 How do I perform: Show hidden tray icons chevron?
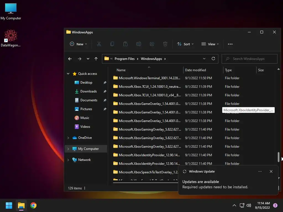click(x=234, y=205)
